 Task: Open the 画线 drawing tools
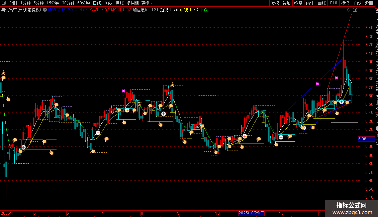(321, 3)
